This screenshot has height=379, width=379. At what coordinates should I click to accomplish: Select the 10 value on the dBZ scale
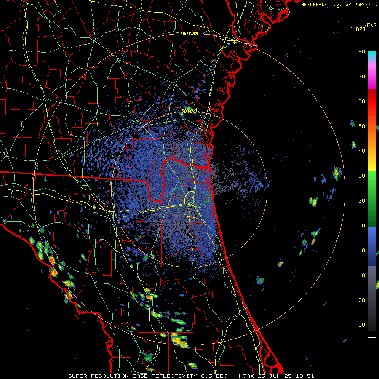[362, 226]
